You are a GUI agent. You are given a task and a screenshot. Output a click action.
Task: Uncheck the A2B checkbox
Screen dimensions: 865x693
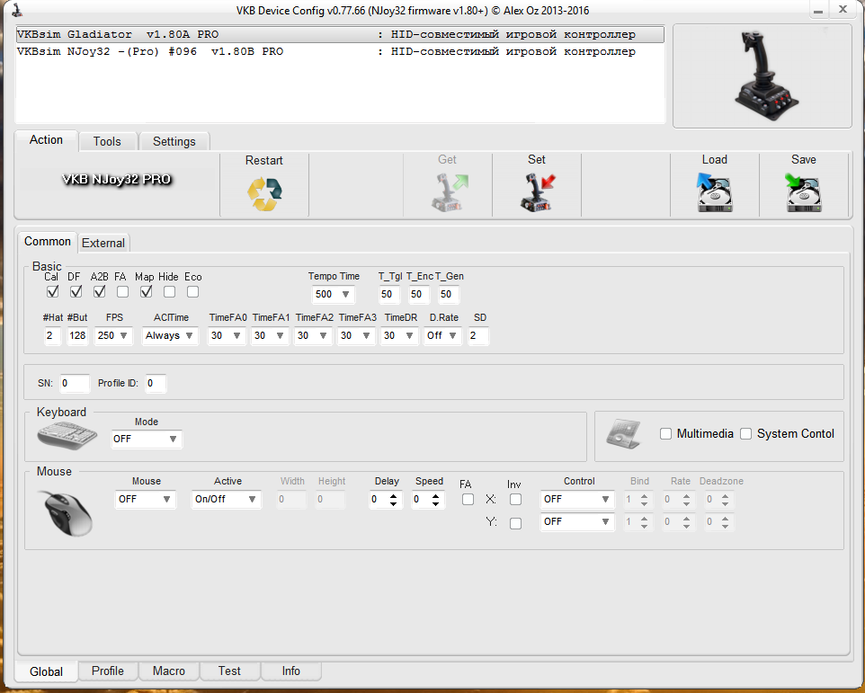pyautogui.click(x=99, y=291)
